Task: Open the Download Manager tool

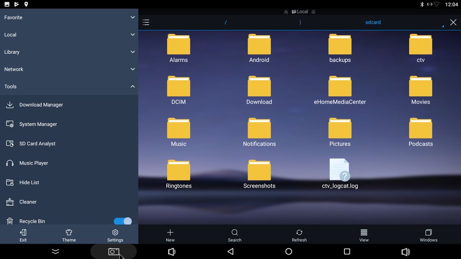Action: point(41,105)
